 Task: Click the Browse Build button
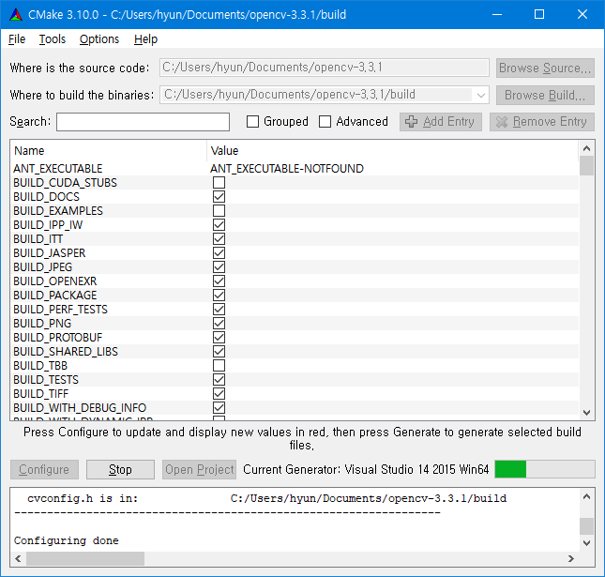545,95
